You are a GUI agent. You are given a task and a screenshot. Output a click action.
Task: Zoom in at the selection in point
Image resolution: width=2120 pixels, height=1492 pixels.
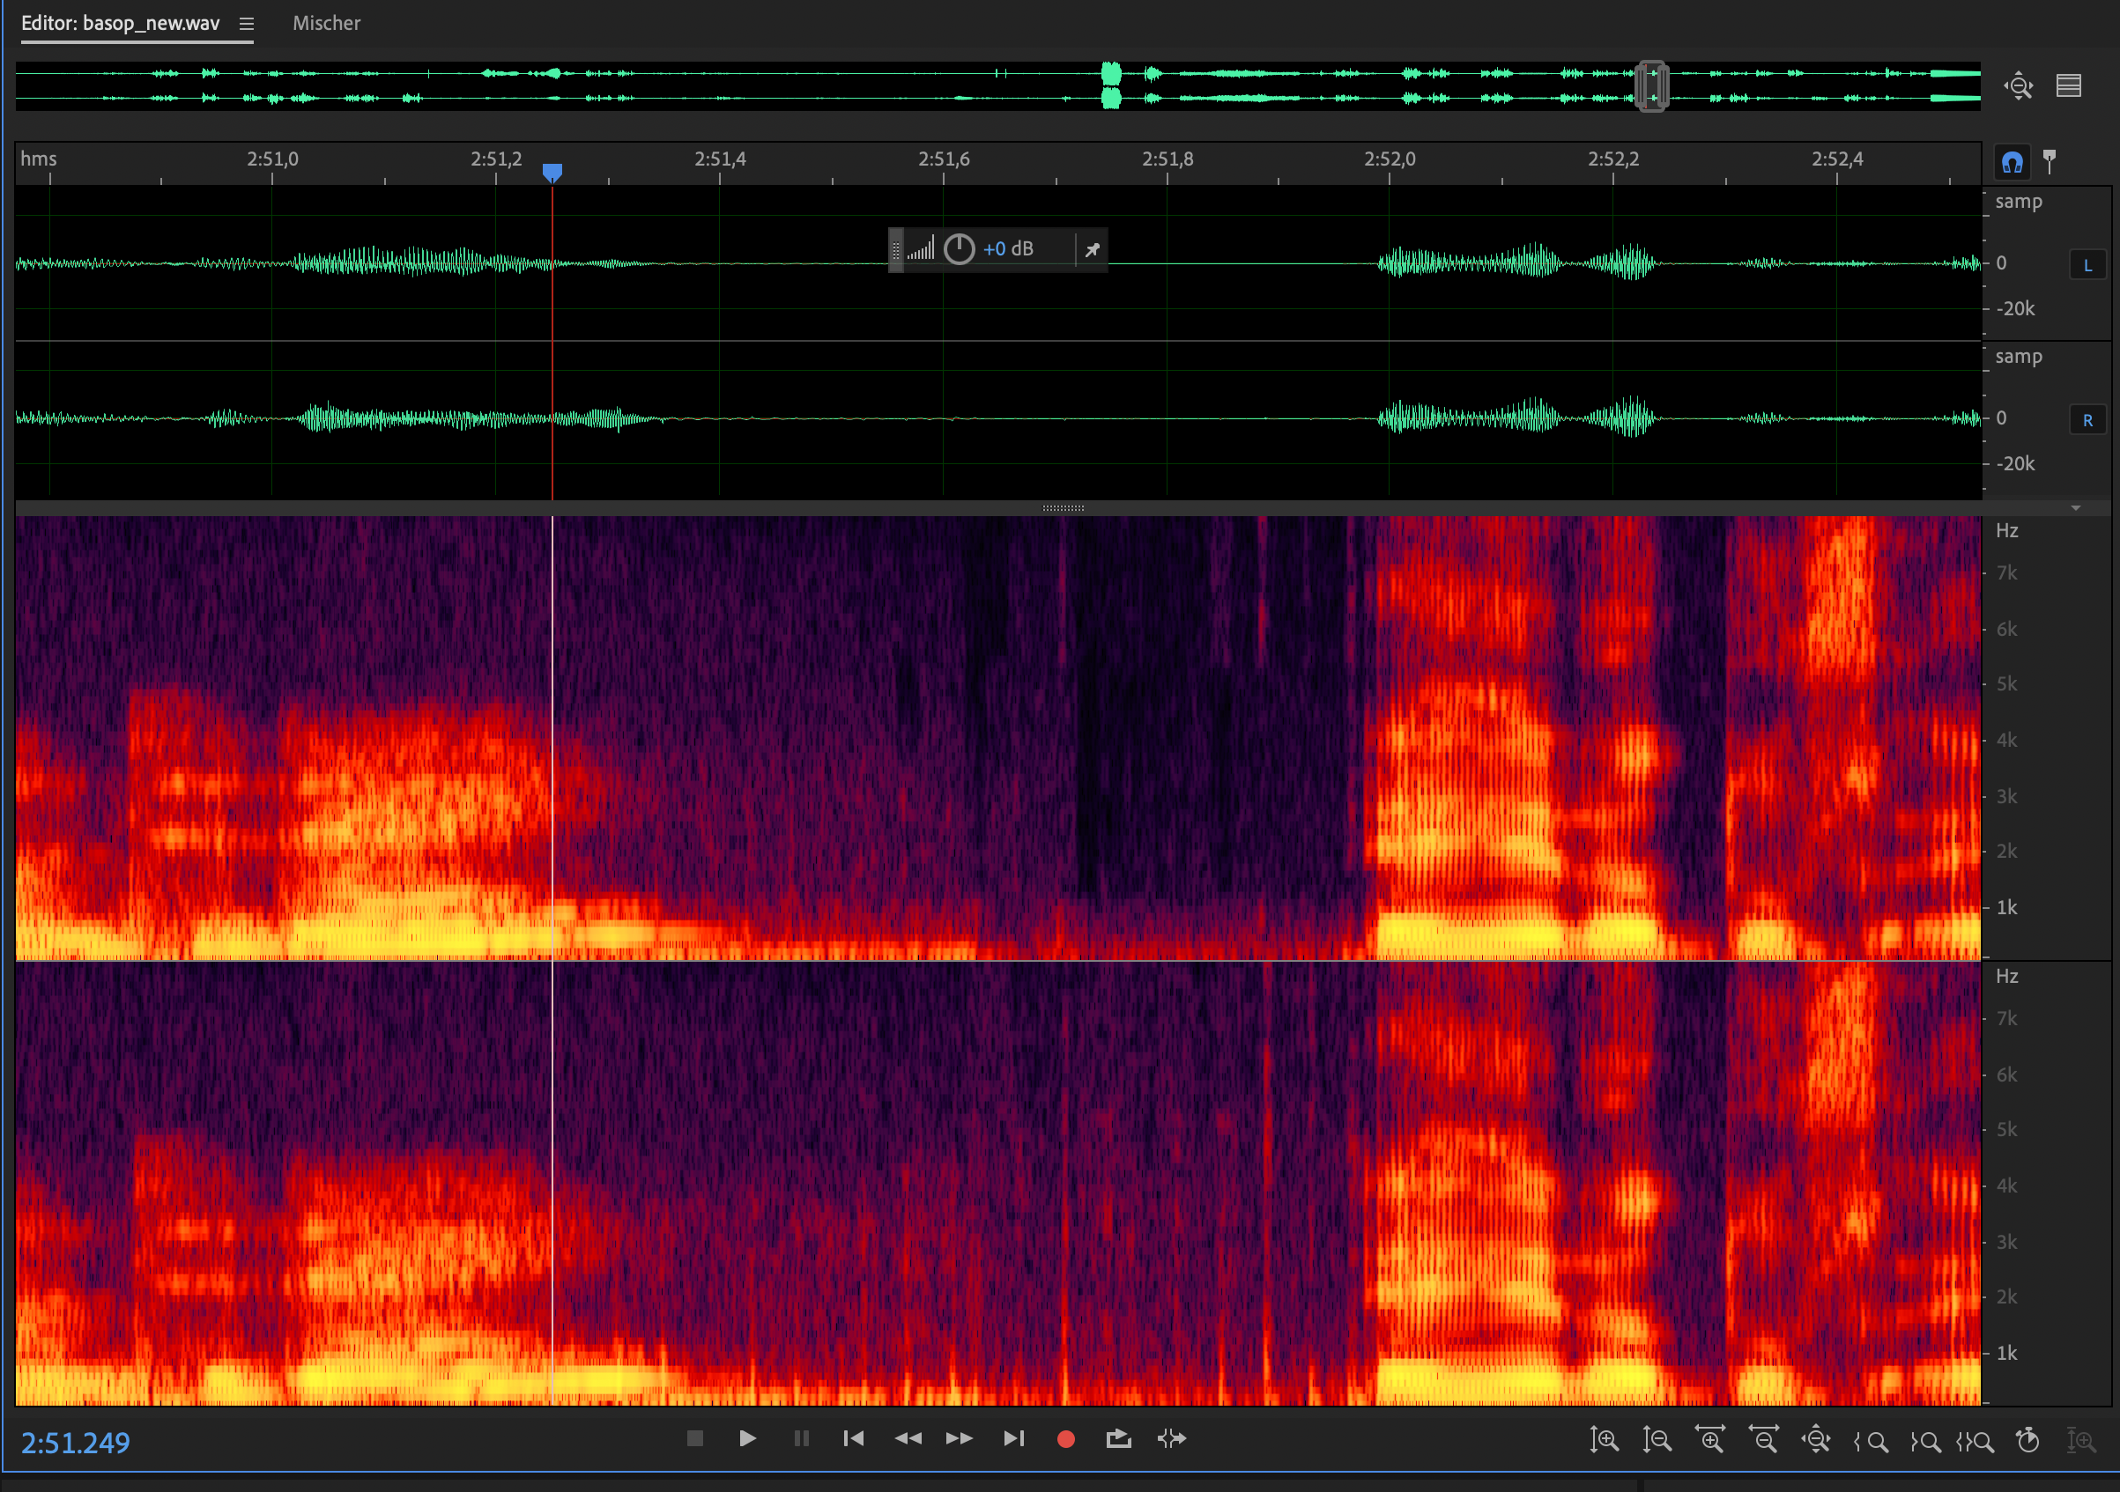[1872, 1440]
